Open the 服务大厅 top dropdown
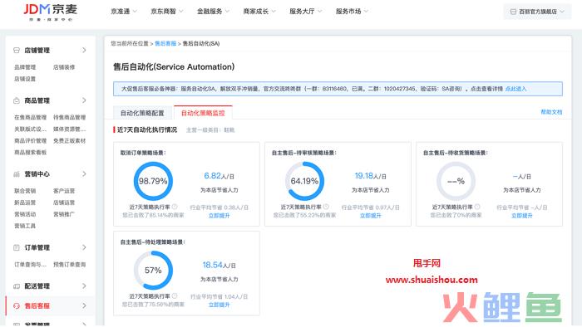The height and width of the screenshot is (327, 582). (306, 12)
